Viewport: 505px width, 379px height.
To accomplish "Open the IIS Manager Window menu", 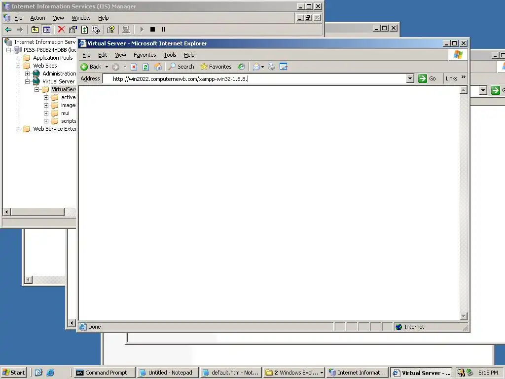I will [x=81, y=18].
